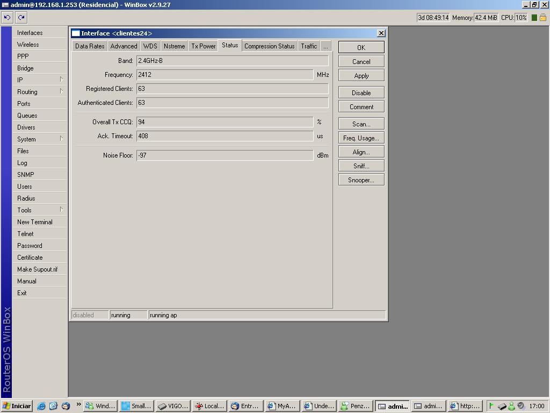This screenshot has height=413, width=550.
Task: Switch to Unde... taskbar window
Action: point(319,406)
